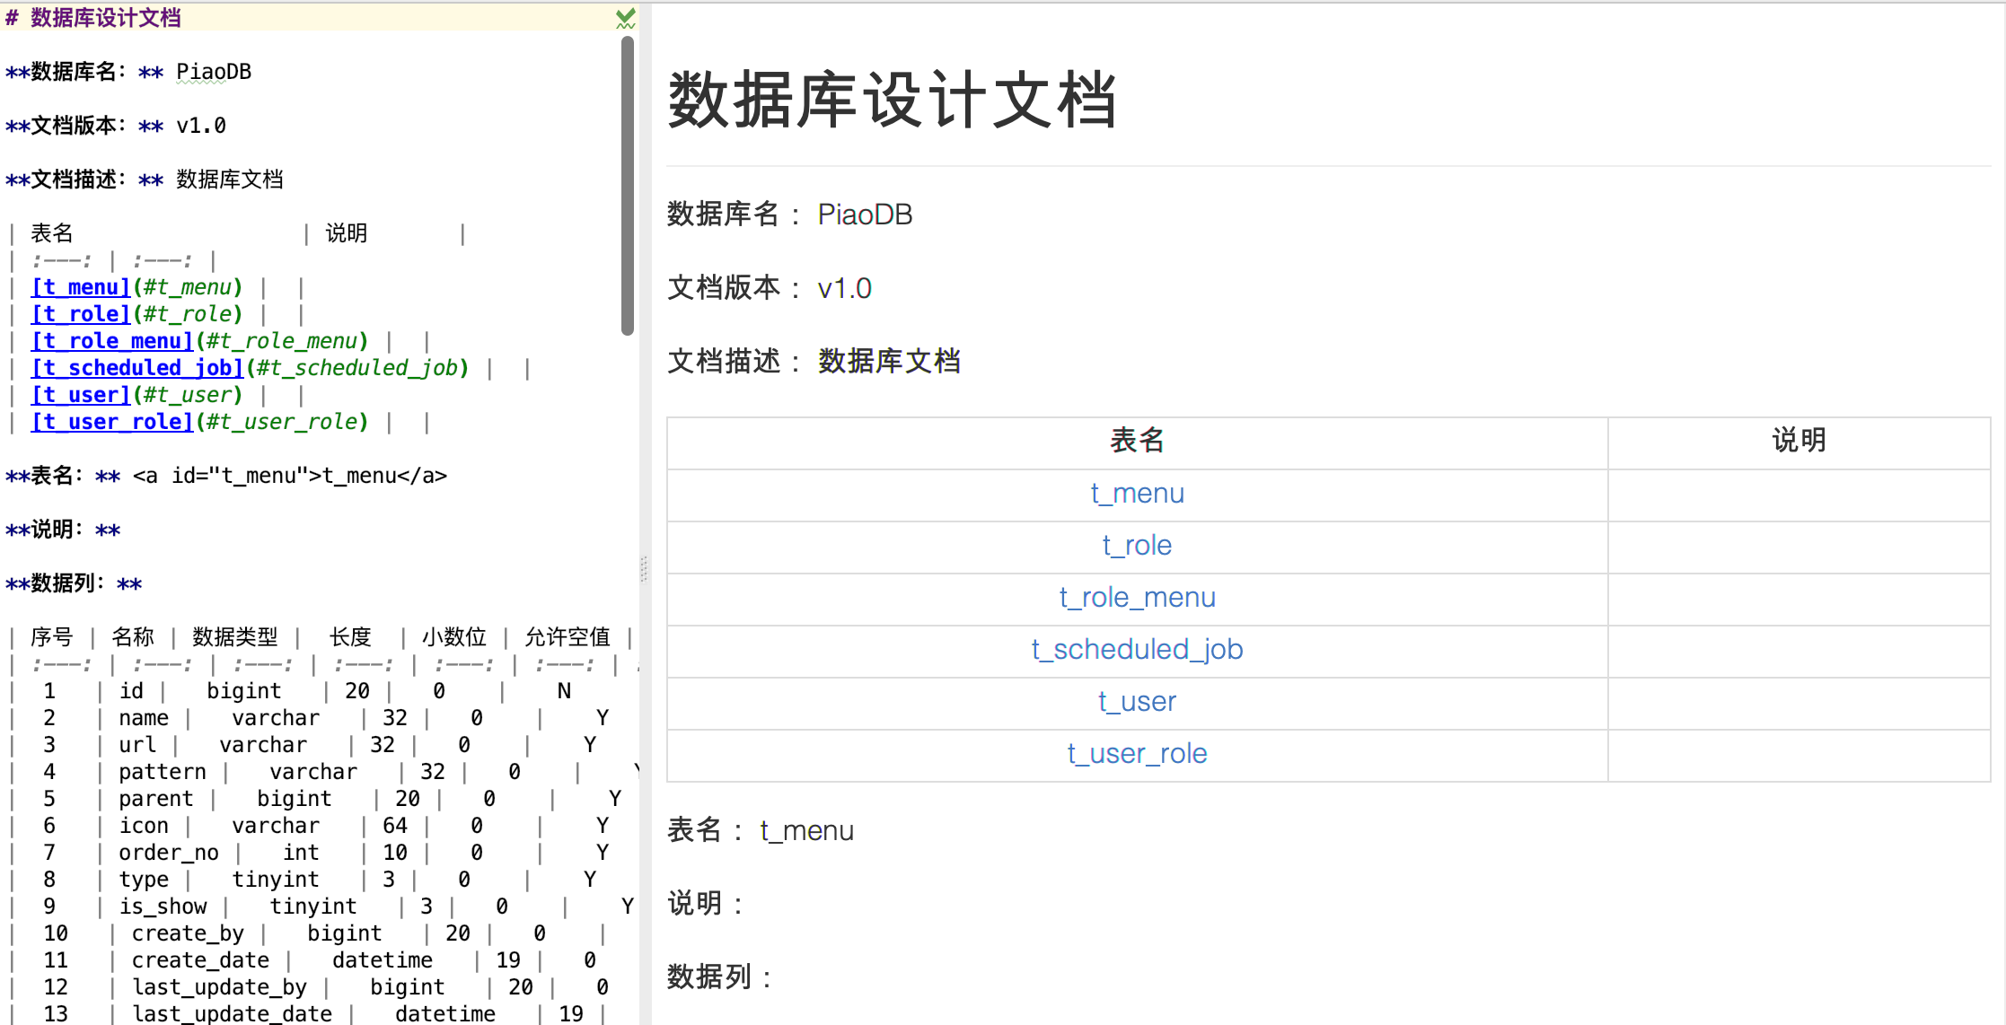Screen dimensions: 2006x1025
Task: Click the green inspection checkmark icon
Action: click(626, 17)
